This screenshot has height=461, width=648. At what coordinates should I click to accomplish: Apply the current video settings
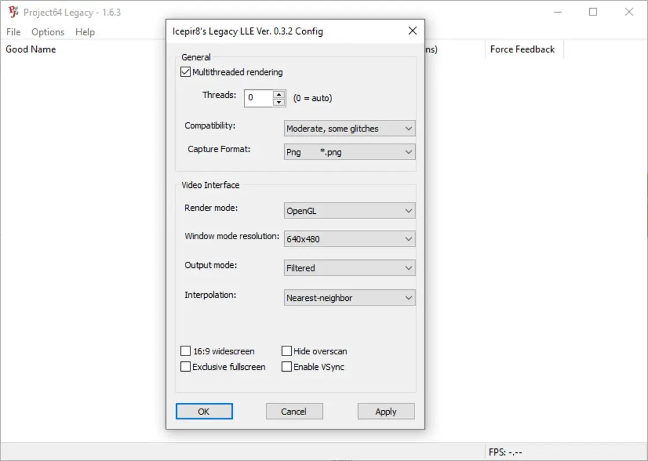386,411
